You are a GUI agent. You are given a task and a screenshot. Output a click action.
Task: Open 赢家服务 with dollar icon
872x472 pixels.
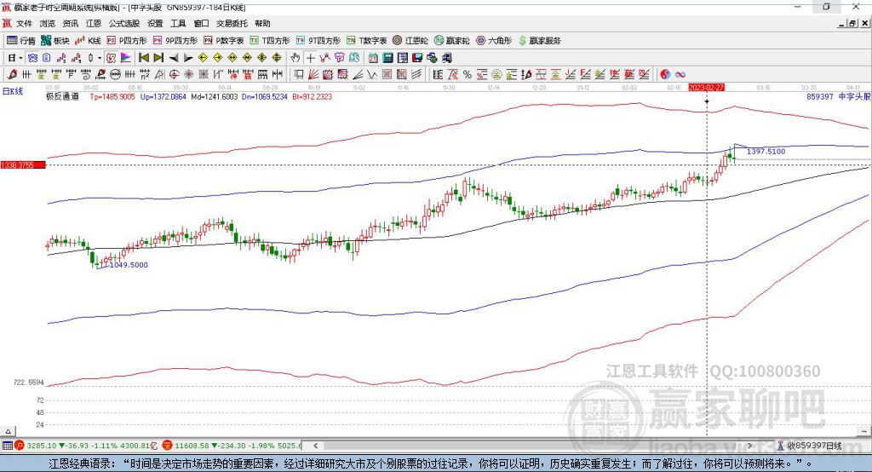coord(540,41)
